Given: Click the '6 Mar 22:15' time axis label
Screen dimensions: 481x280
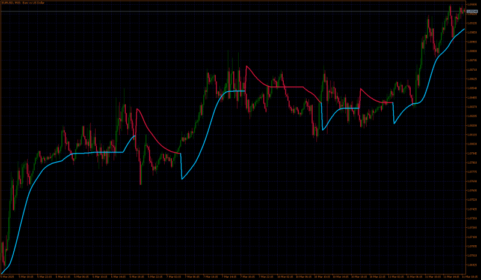Looking at the screenshot, I should point(155,276).
